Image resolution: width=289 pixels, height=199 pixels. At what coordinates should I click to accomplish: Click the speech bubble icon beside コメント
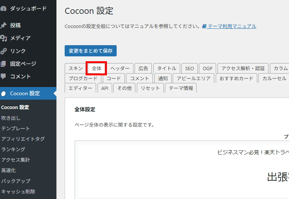[3, 77]
